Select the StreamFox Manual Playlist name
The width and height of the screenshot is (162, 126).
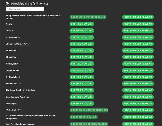pos(18,44)
